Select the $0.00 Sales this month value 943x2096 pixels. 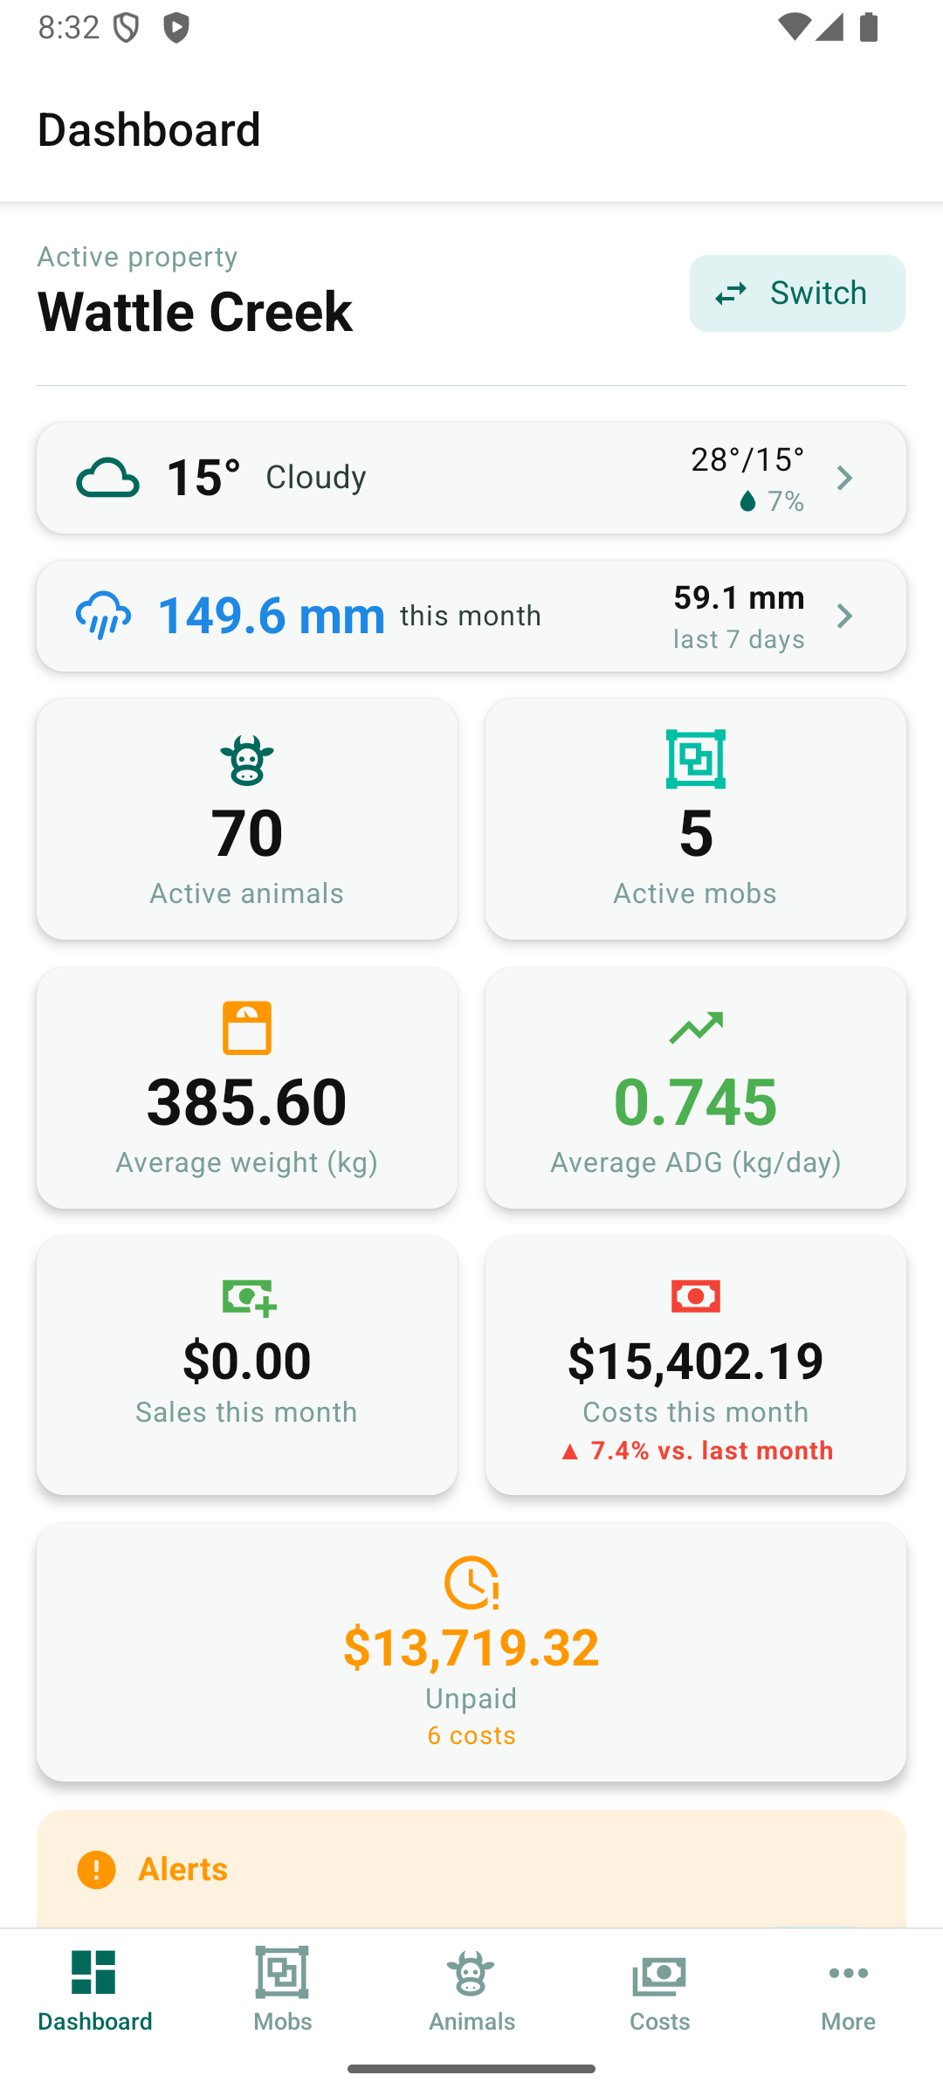pos(247,1361)
